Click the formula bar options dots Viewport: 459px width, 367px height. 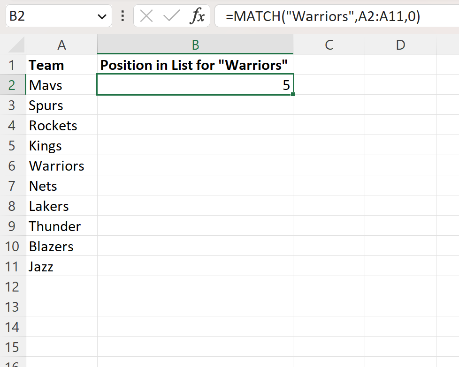[122, 17]
